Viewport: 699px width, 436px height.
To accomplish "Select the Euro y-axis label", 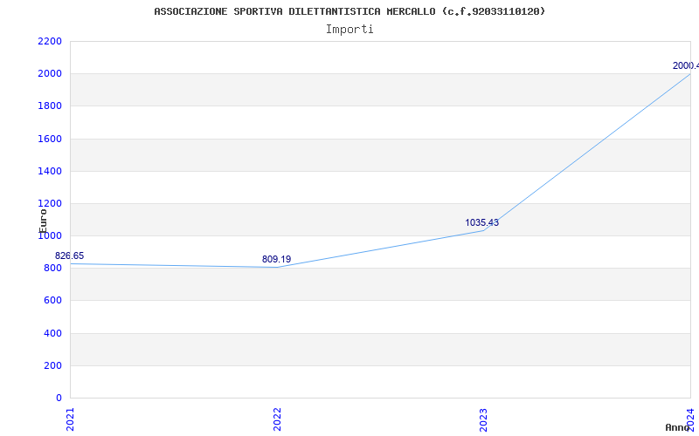I will coord(43,219).
